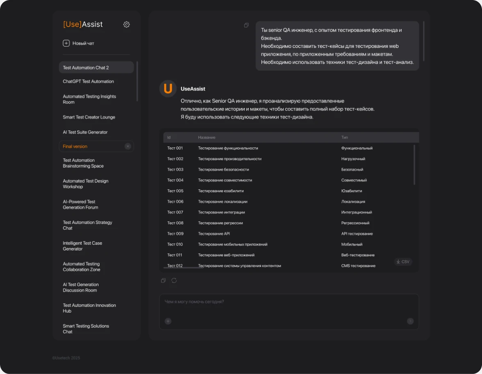The width and height of the screenshot is (482, 374).
Task: Open Smart Test Creator Lounge chat
Action: tap(89, 117)
